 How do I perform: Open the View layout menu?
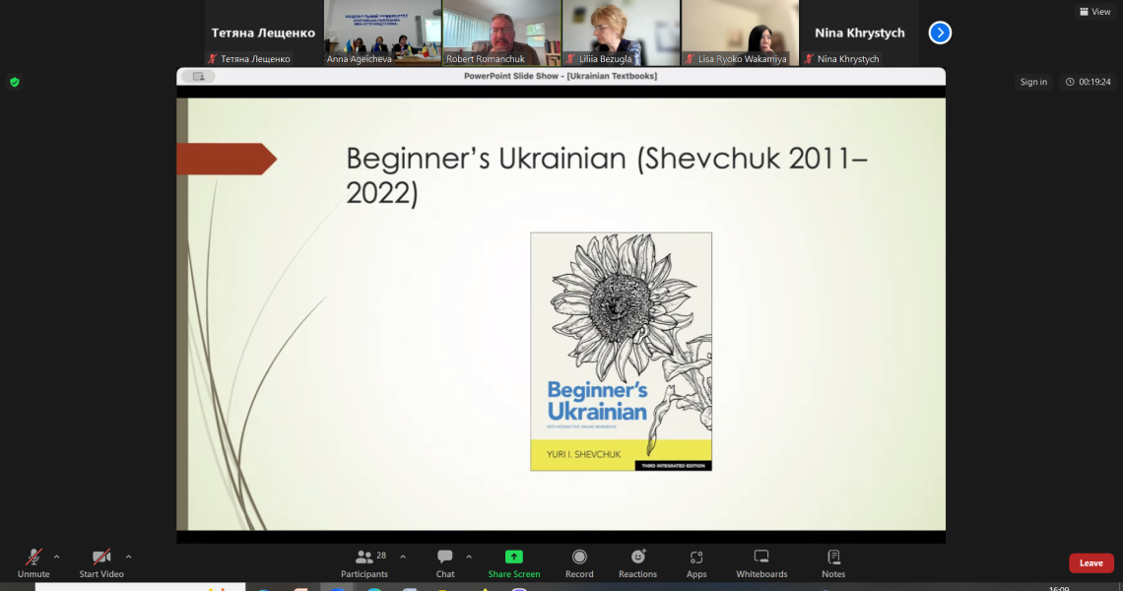1095,12
